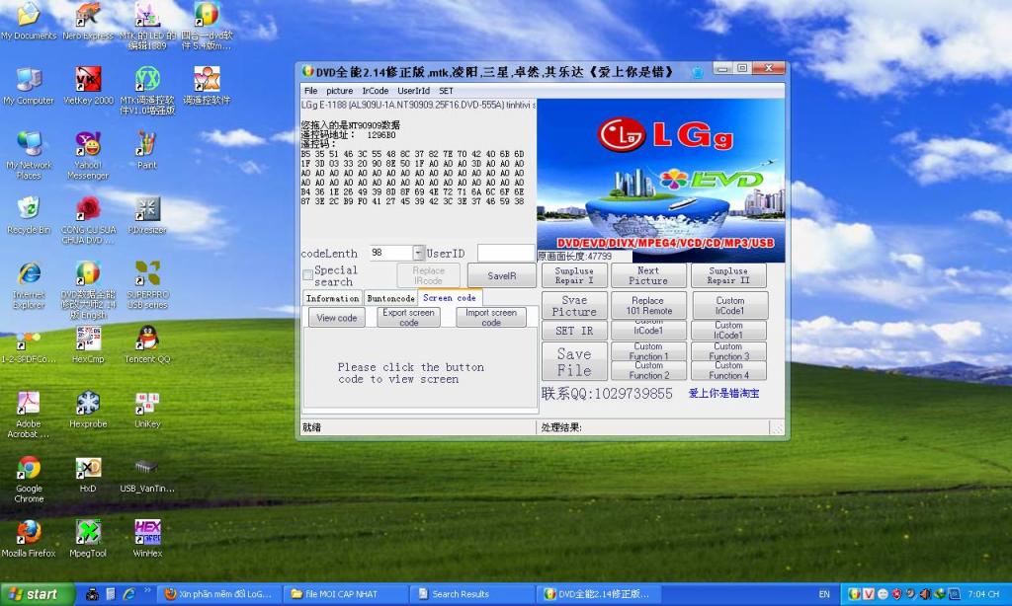The height and width of the screenshot is (606, 1012).
Task: Open the picture menu
Action: click(x=339, y=91)
